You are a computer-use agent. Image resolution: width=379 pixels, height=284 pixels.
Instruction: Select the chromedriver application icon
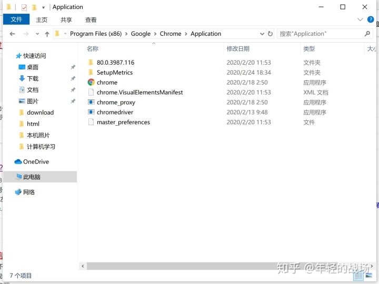point(91,112)
